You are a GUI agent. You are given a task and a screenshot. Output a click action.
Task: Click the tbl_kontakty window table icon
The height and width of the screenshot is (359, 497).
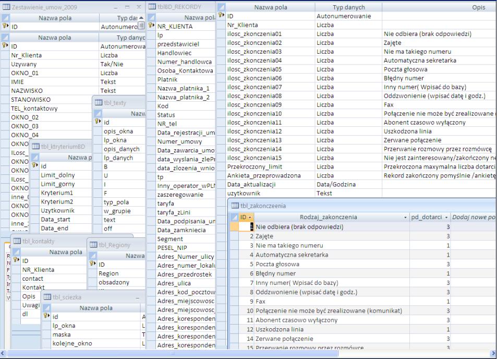(17, 241)
